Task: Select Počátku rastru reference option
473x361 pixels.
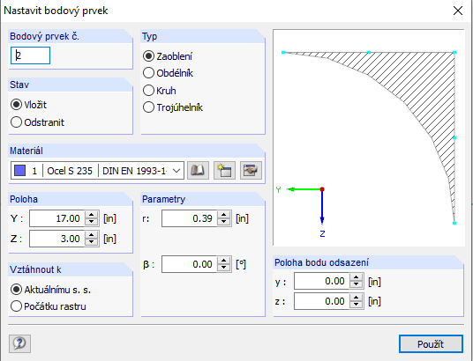Action: click(49, 306)
